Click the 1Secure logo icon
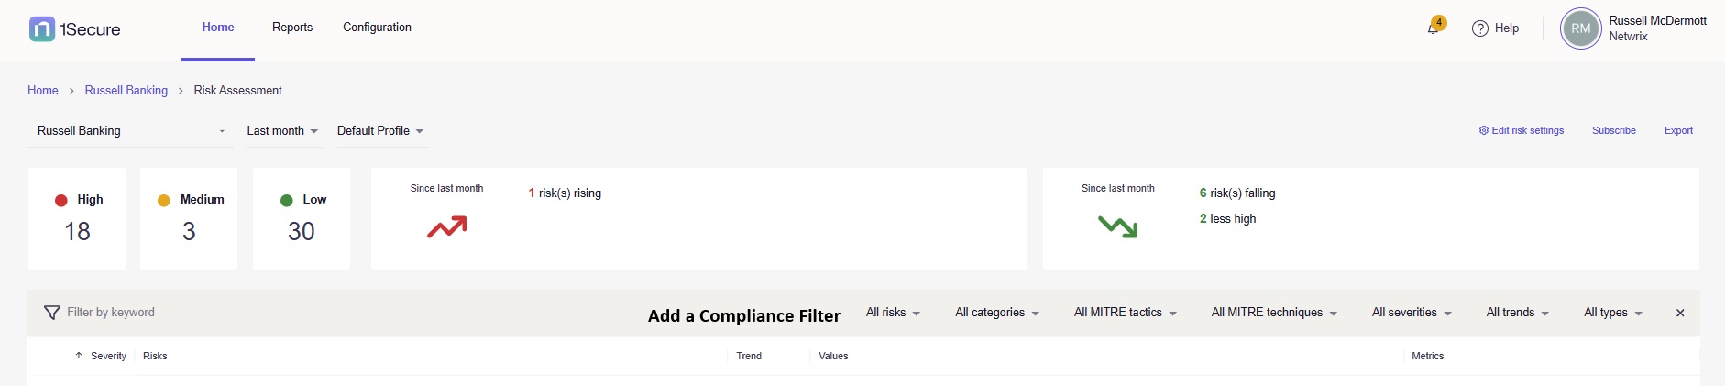1725x386 pixels. (42, 29)
